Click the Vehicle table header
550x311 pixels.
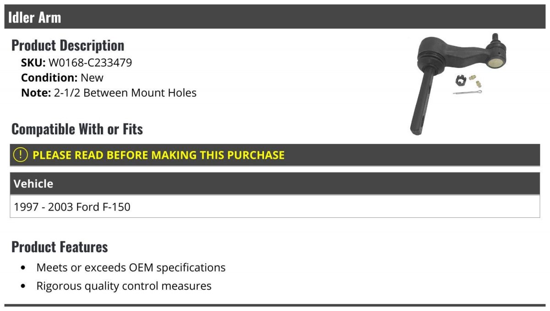(x=275, y=183)
